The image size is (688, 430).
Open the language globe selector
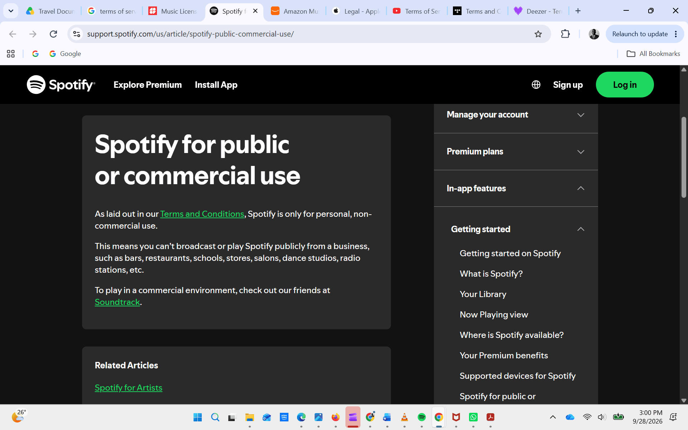(536, 85)
